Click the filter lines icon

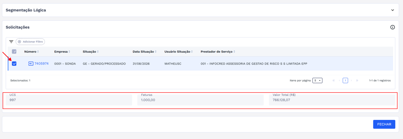coord(11,41)
